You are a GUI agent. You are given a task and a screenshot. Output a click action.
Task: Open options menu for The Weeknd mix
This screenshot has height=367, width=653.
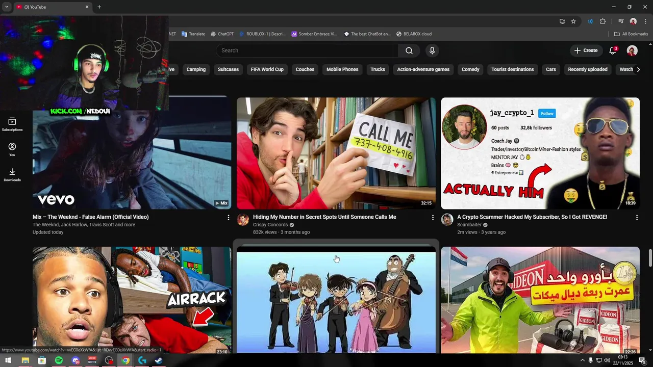(x=228, y=218)
